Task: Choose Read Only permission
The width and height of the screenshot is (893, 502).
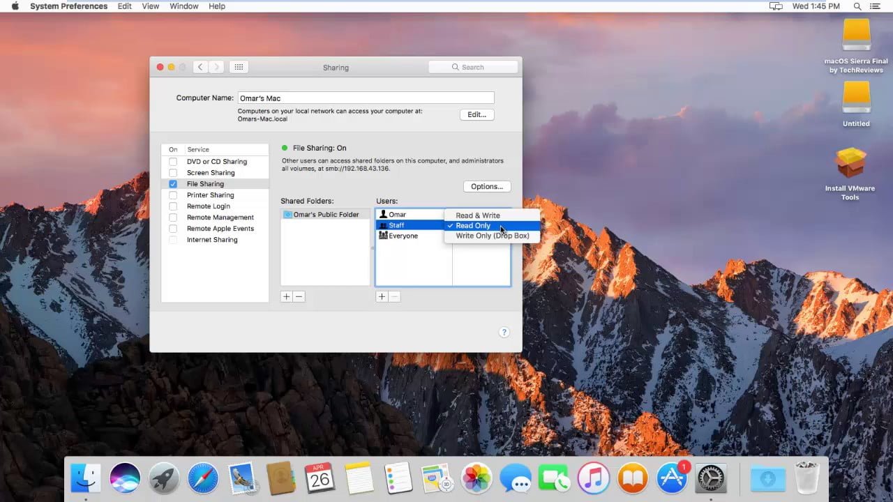Action: point(492,225)
